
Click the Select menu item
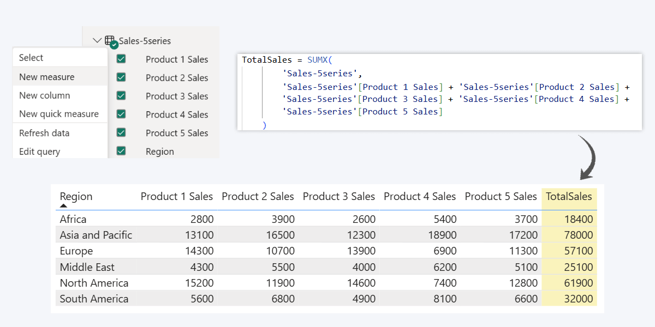click(31, 58)
